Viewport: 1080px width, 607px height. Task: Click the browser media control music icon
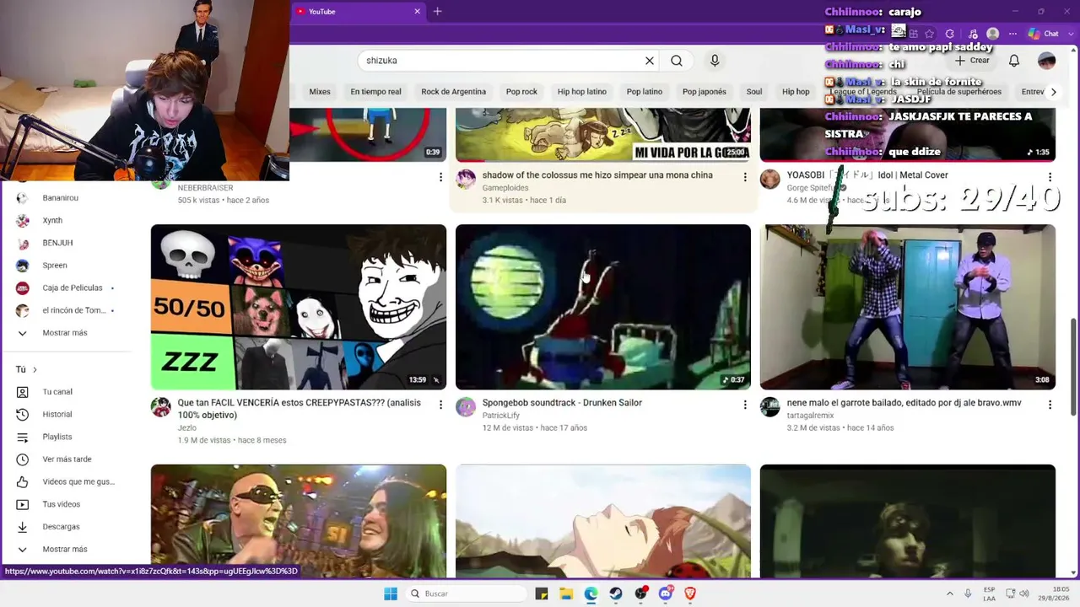973,34
